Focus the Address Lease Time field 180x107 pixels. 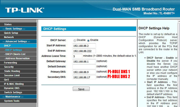77,56
